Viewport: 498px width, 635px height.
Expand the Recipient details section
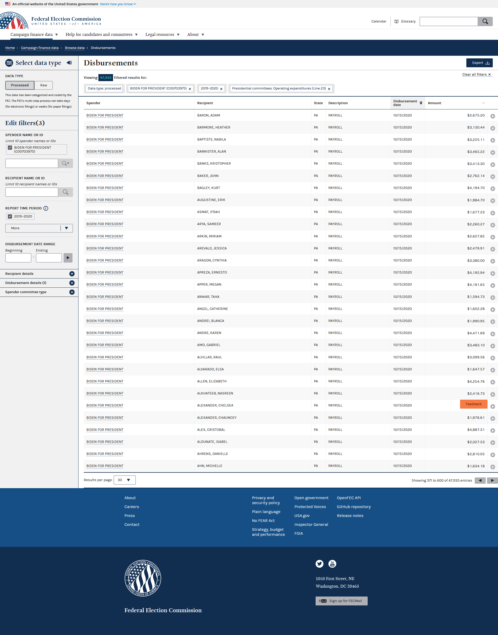tap(39, 274)
